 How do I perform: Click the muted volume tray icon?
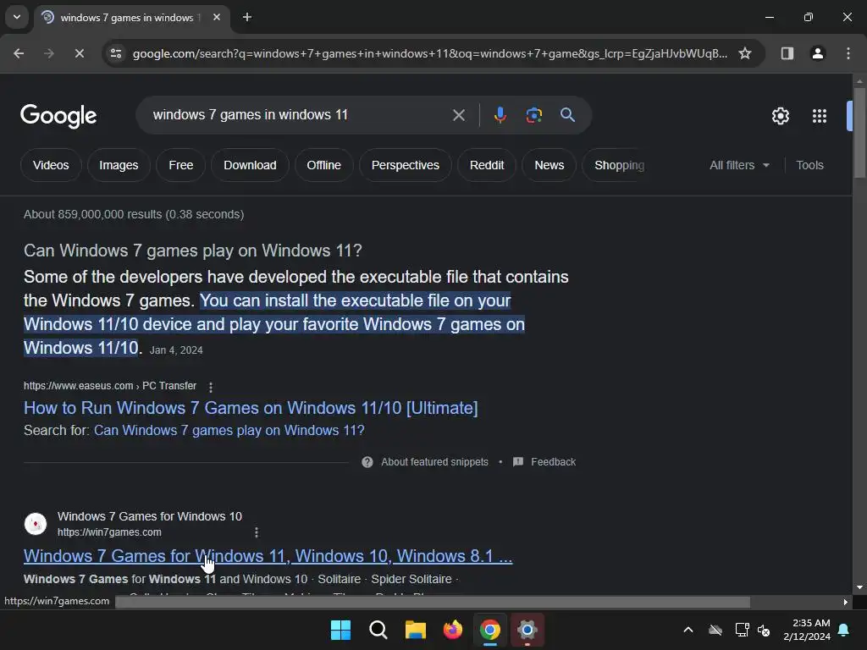(765, 630)
